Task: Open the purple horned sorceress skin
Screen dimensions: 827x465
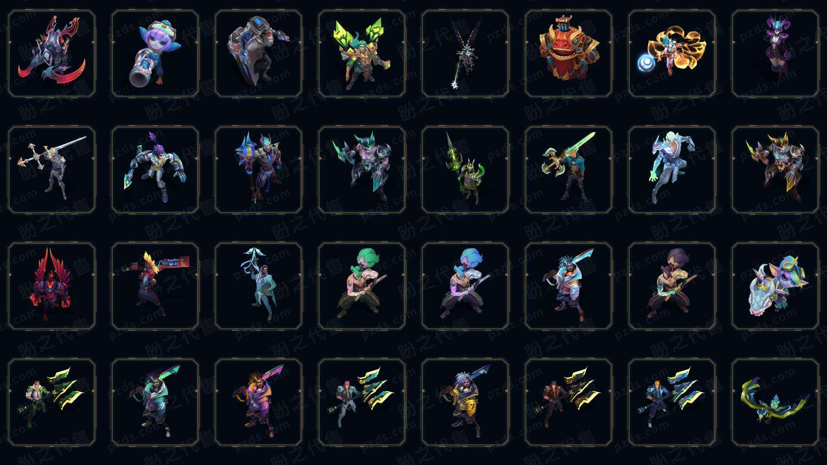Action: point(775,54)
